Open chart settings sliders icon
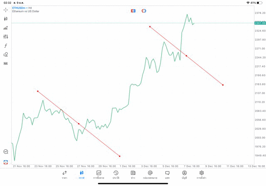The width and height of the screenshot is (266, 186). click(6, 37)
